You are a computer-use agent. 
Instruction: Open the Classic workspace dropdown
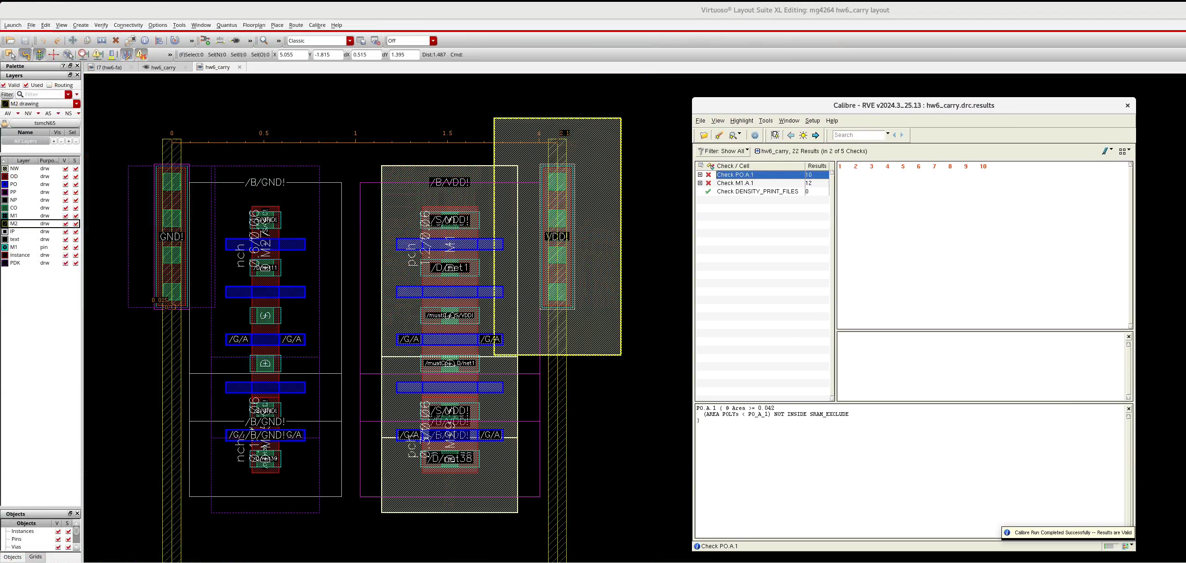click(x=350, y=41)
